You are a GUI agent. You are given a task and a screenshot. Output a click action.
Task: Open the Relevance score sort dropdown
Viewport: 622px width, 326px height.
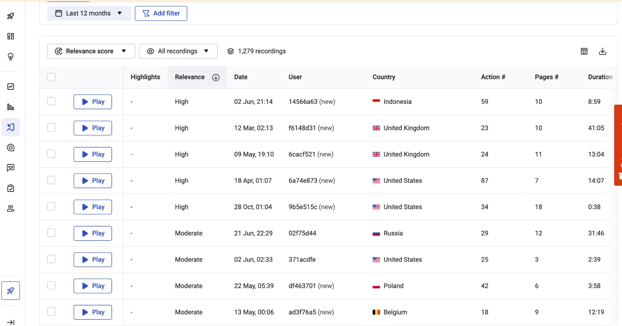[91, 51]
